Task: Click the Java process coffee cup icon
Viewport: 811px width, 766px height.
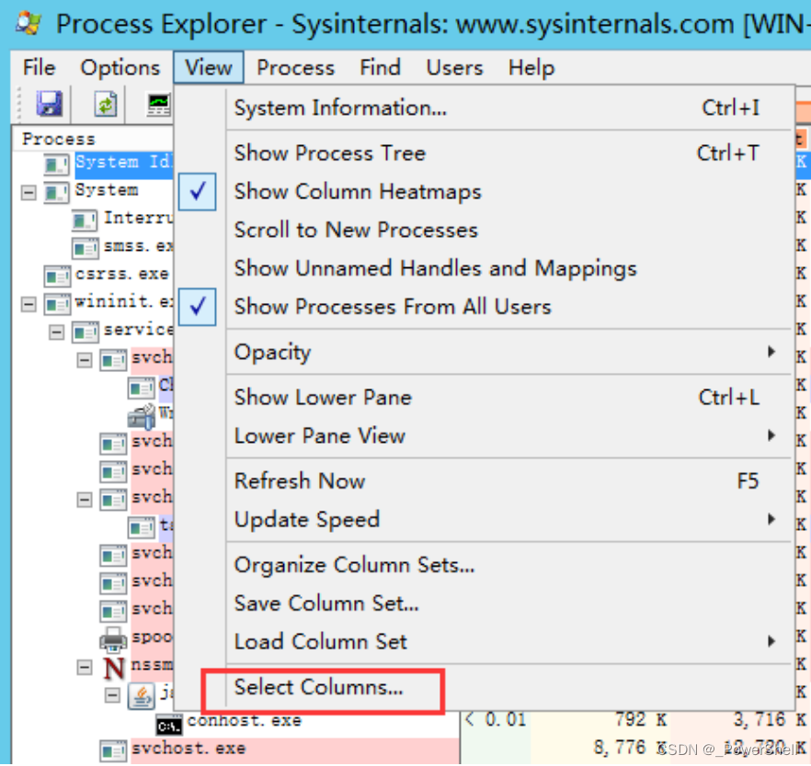Action: 141,696
